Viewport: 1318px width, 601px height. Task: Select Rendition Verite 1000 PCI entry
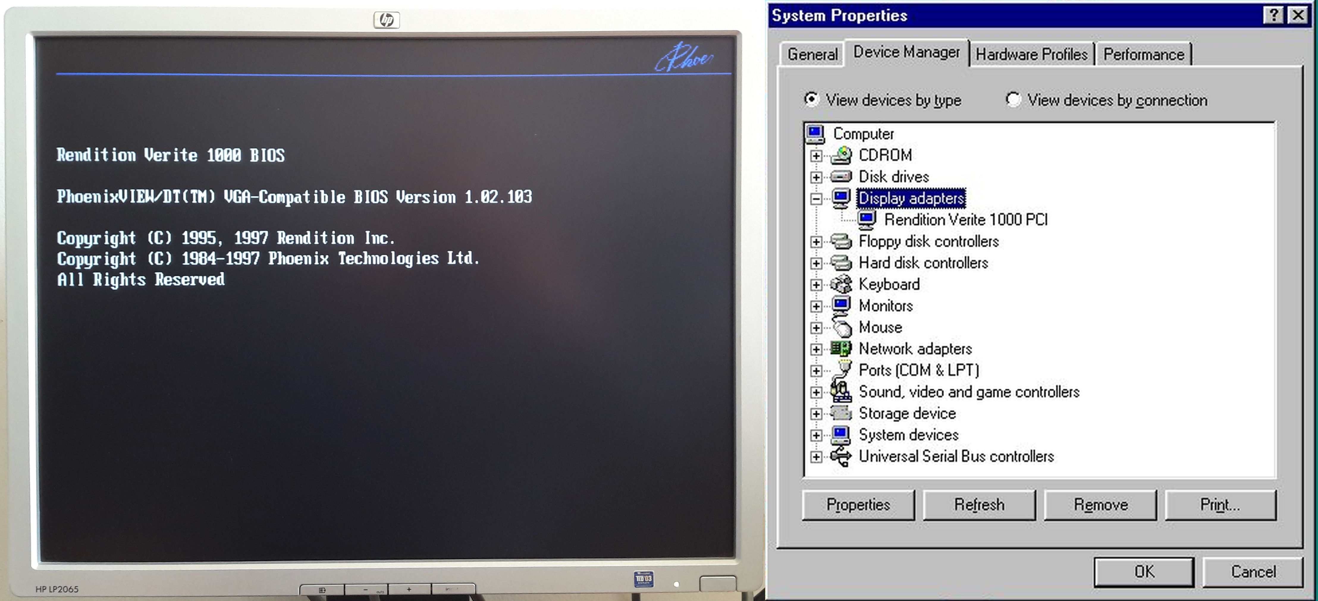[x=966, y=220]
